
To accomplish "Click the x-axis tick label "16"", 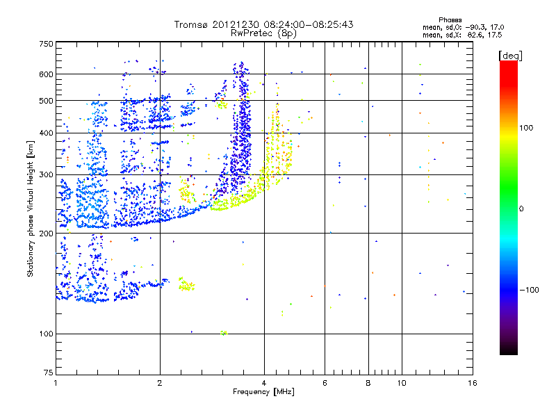I will [x=473, y=383].
